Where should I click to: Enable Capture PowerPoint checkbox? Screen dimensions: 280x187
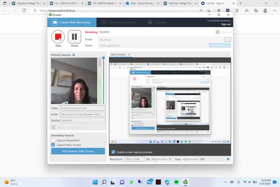(53, 140)
